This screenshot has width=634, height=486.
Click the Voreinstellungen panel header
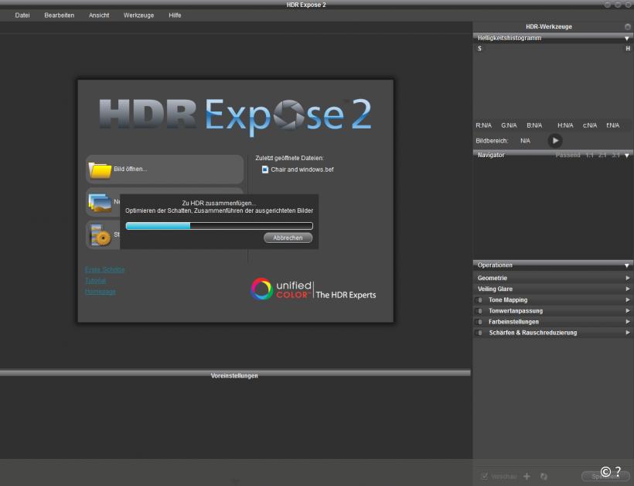tap(235, 375)
